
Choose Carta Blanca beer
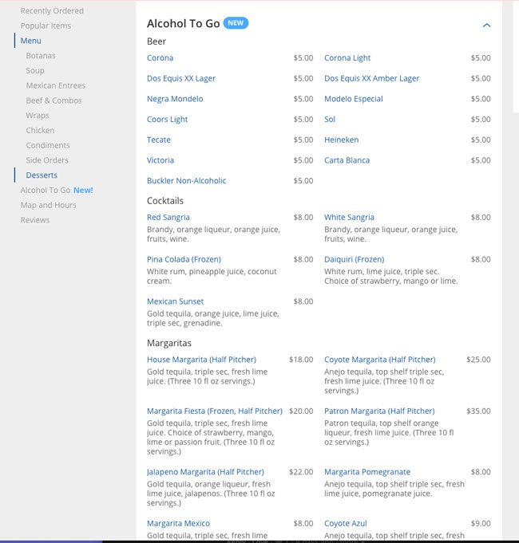tap(347, 160)
